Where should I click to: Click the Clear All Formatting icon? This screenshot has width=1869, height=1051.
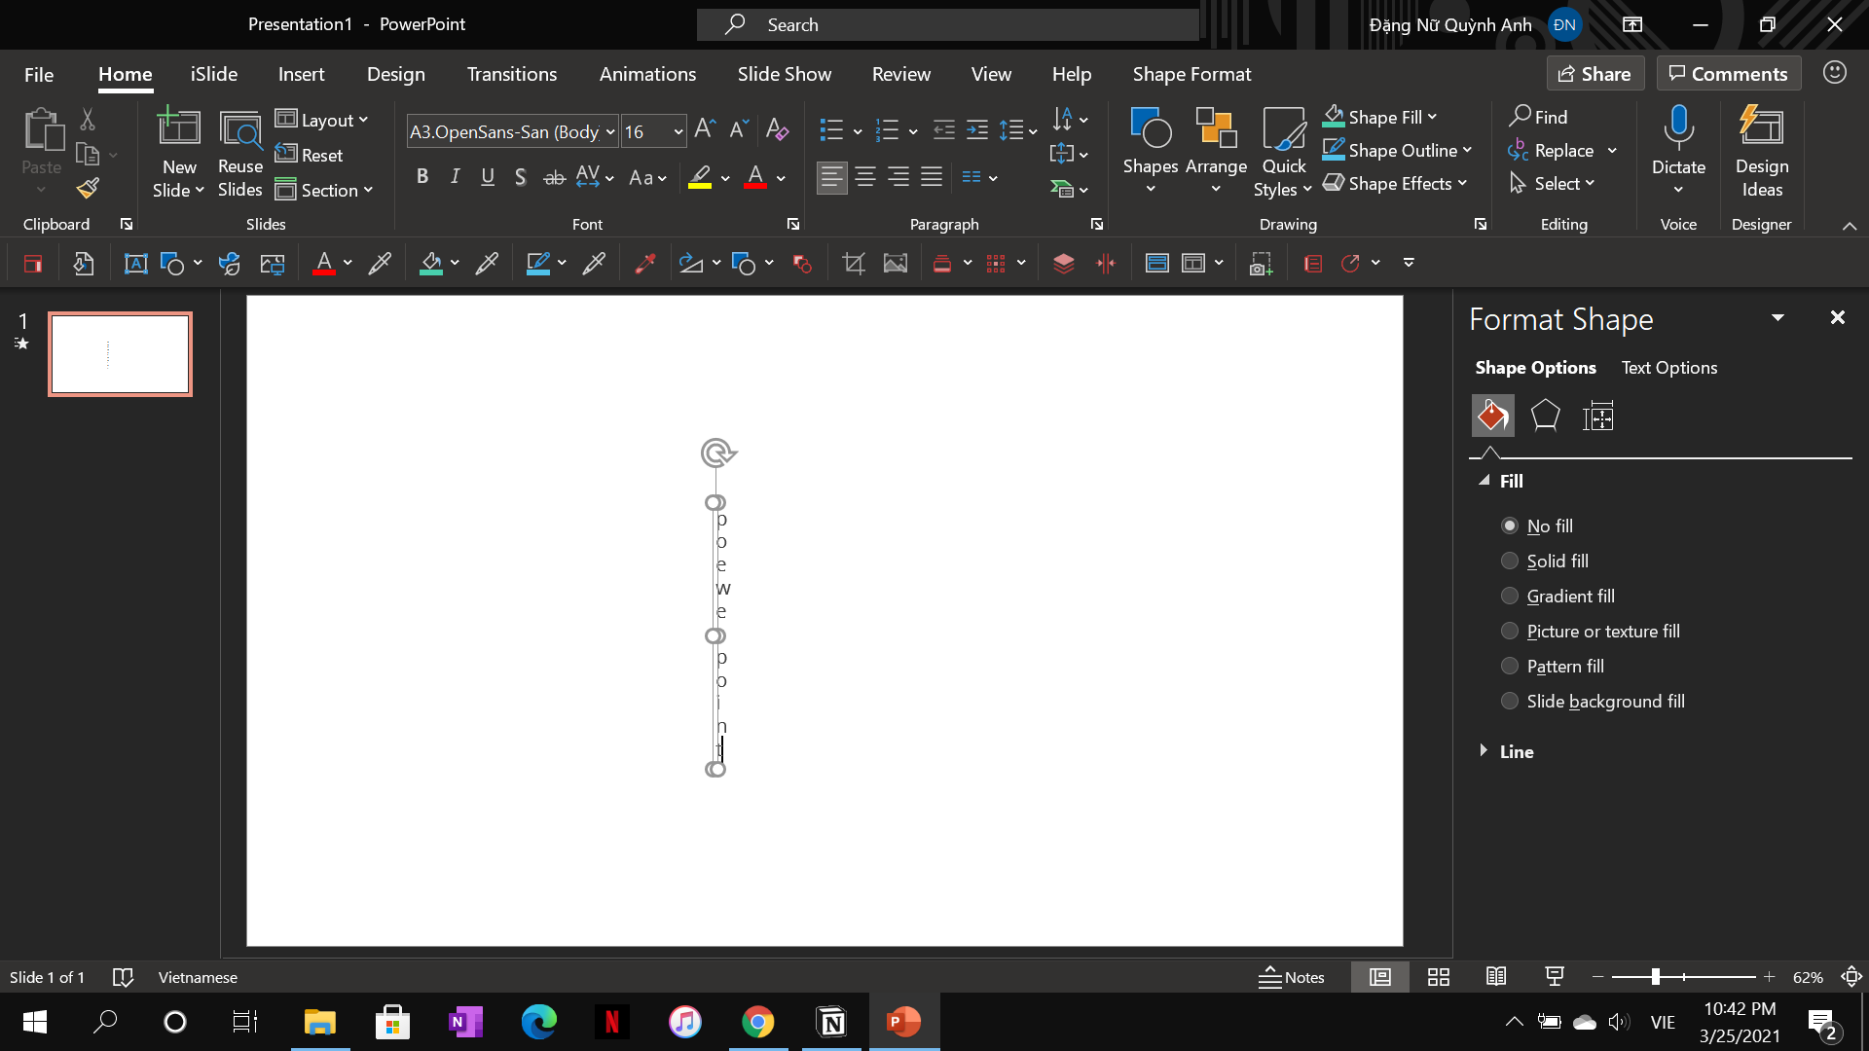(777, 129)
